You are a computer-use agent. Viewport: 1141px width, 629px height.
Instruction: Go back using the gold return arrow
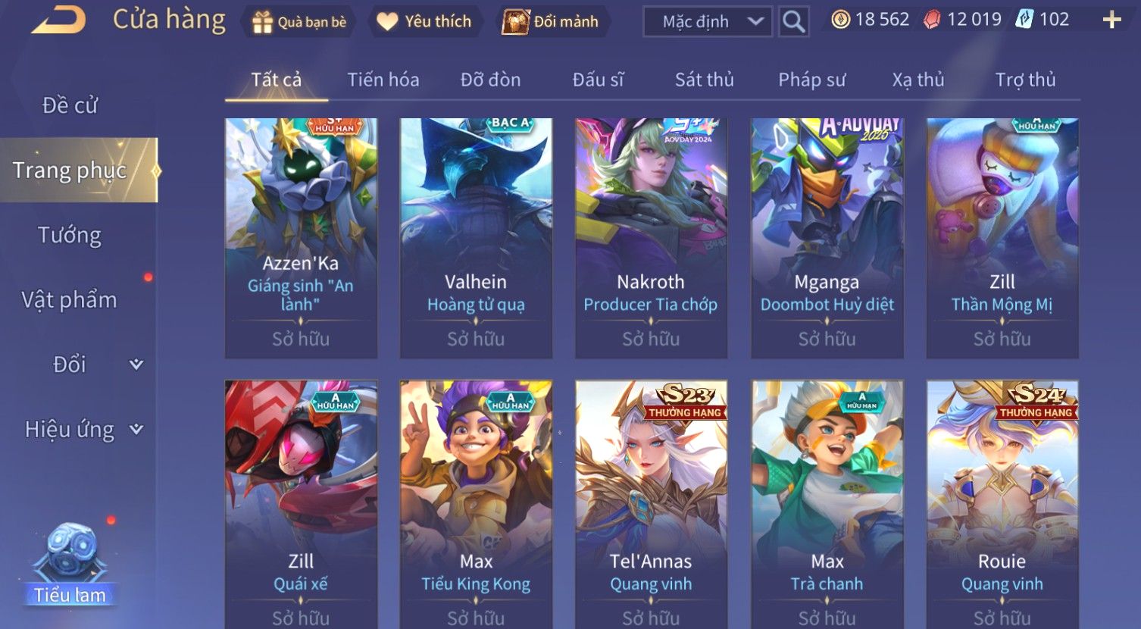pyautogui.click(x=58, y=20)
